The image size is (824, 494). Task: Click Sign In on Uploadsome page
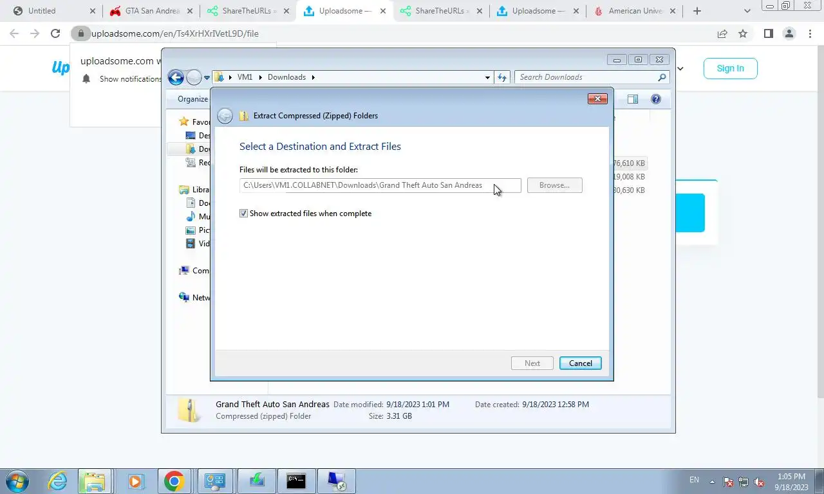click(x=730, y=68)
